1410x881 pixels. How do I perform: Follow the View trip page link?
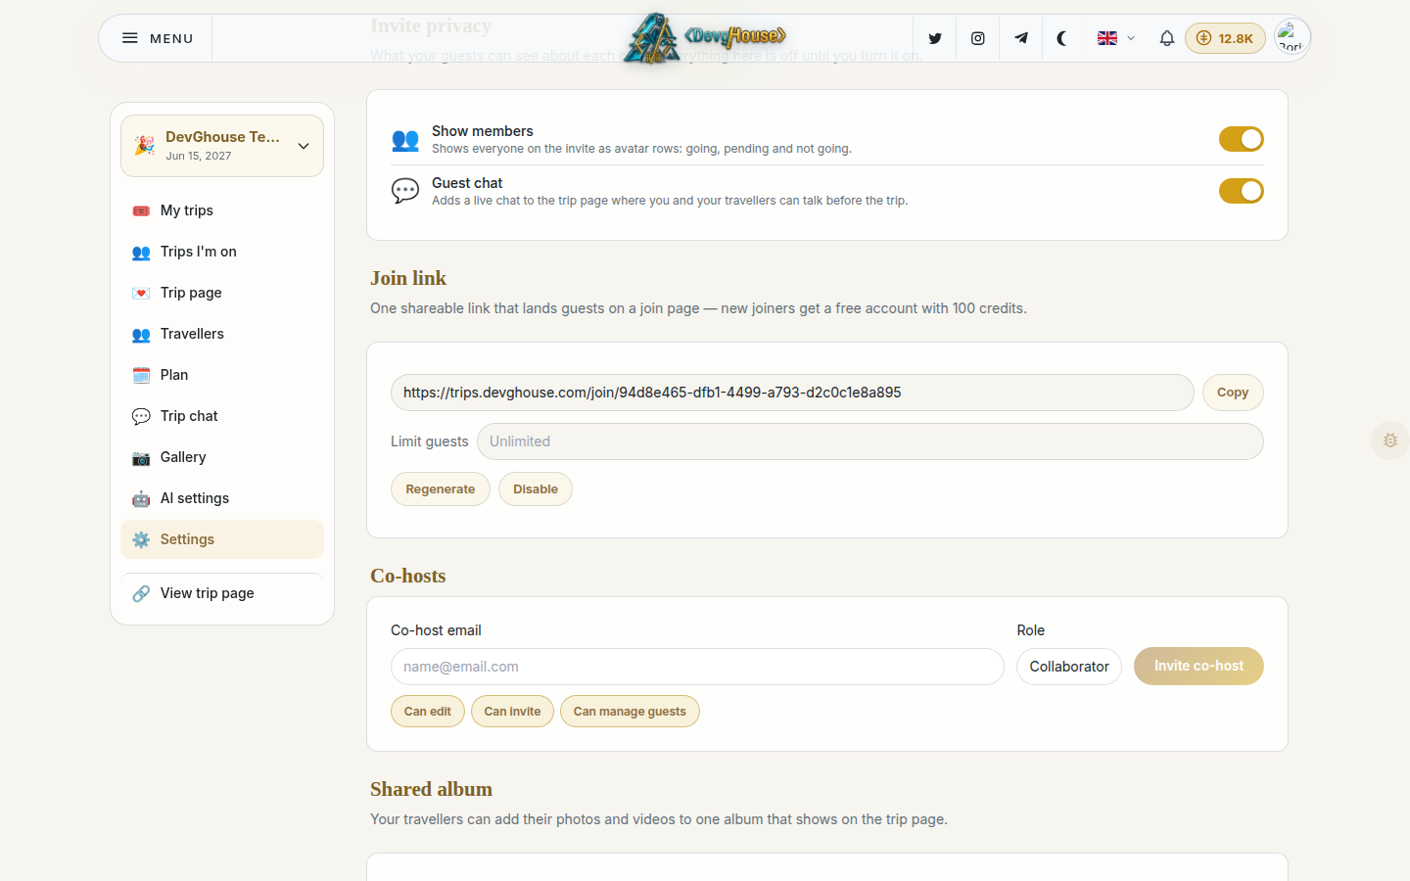[x=222, y=593]
